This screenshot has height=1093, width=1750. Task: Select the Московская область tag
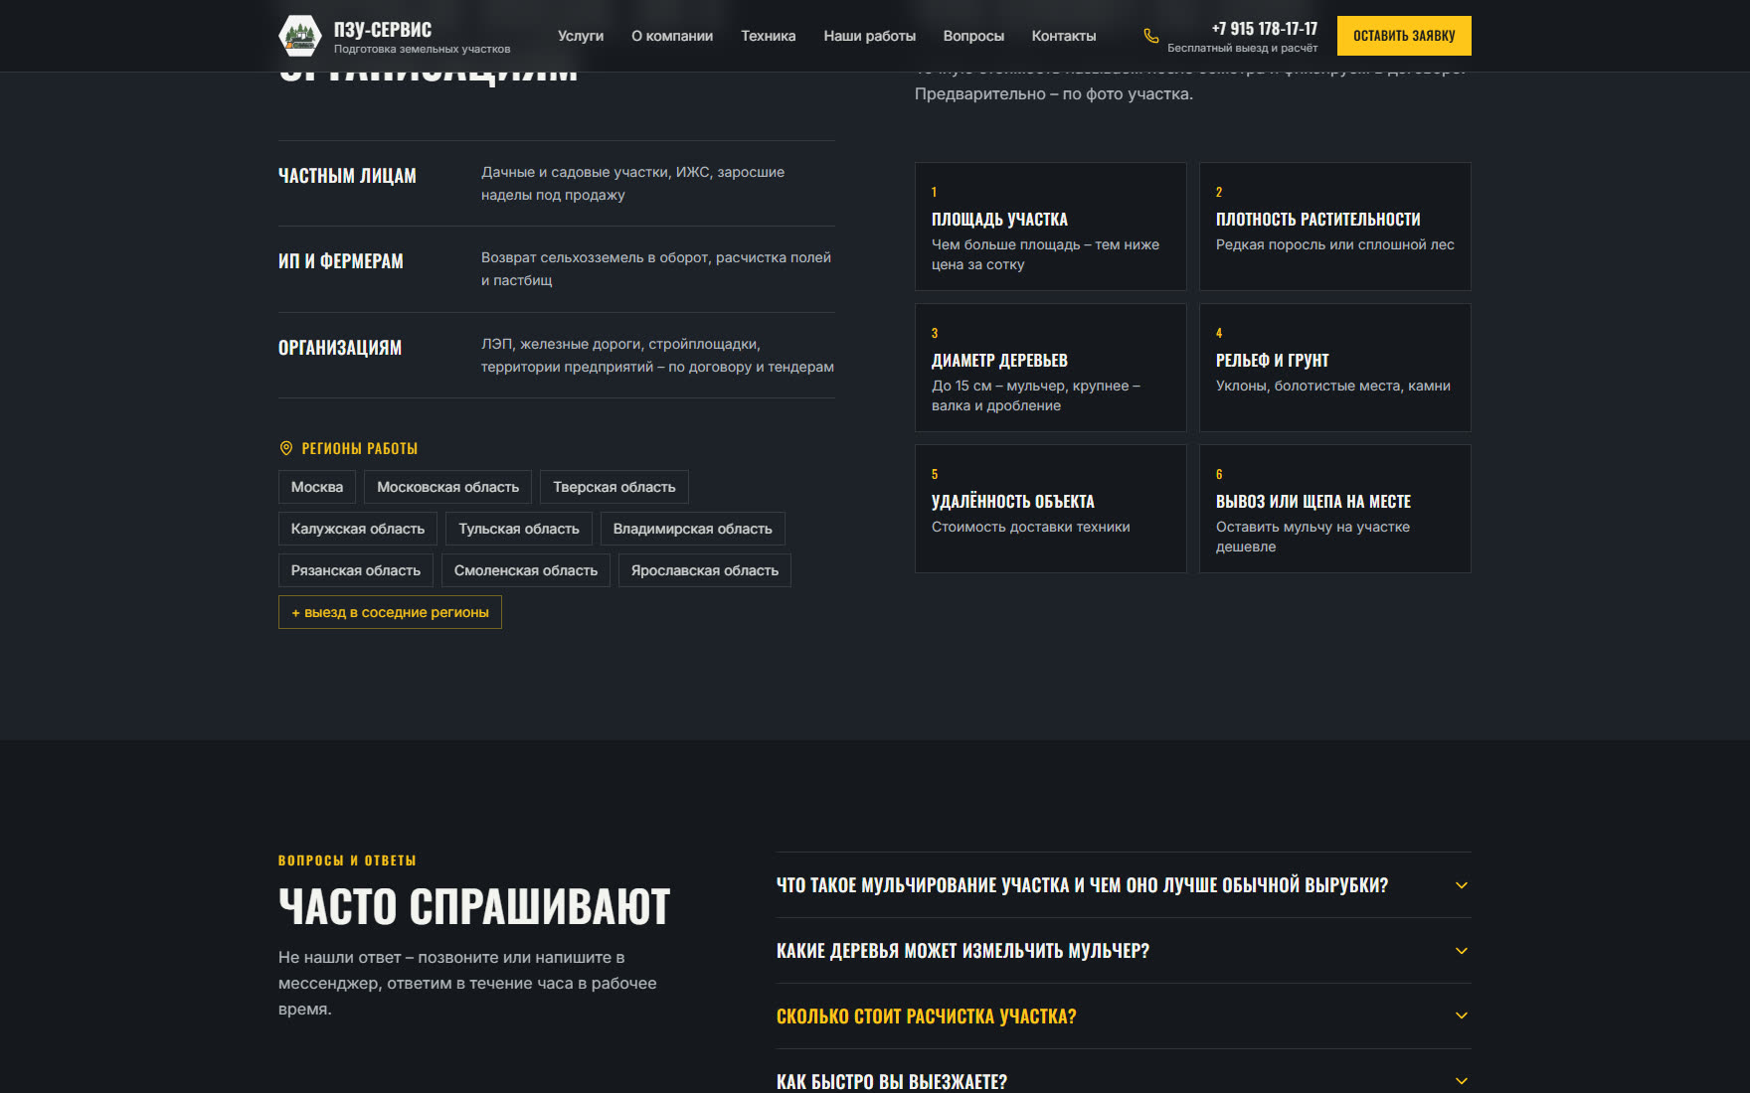(x=447, y=487)
